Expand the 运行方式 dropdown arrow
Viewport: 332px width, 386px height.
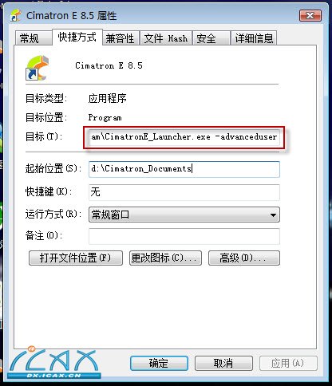(273, 215)
